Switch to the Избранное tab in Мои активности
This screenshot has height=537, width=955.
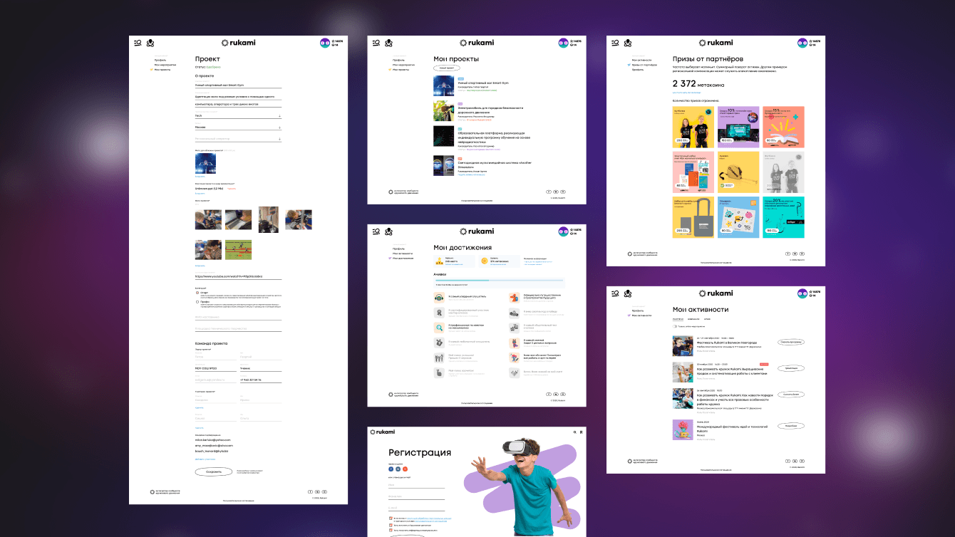coord(693,319)
